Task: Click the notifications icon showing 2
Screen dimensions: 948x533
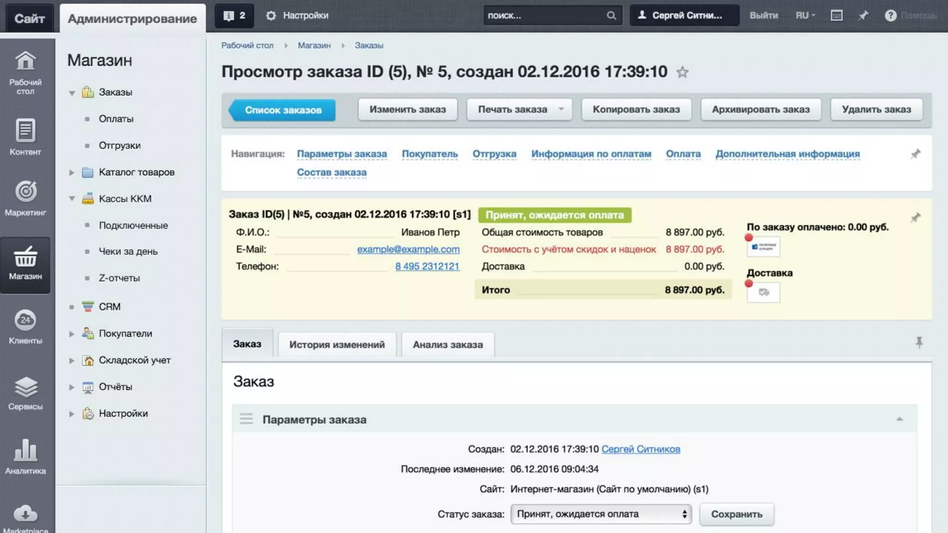Action: coord(234,16)
